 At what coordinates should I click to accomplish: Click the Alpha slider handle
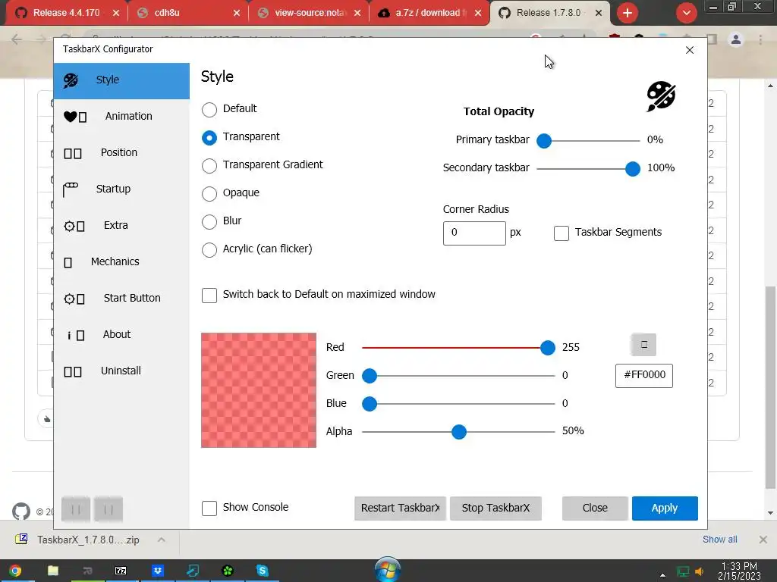459,432
